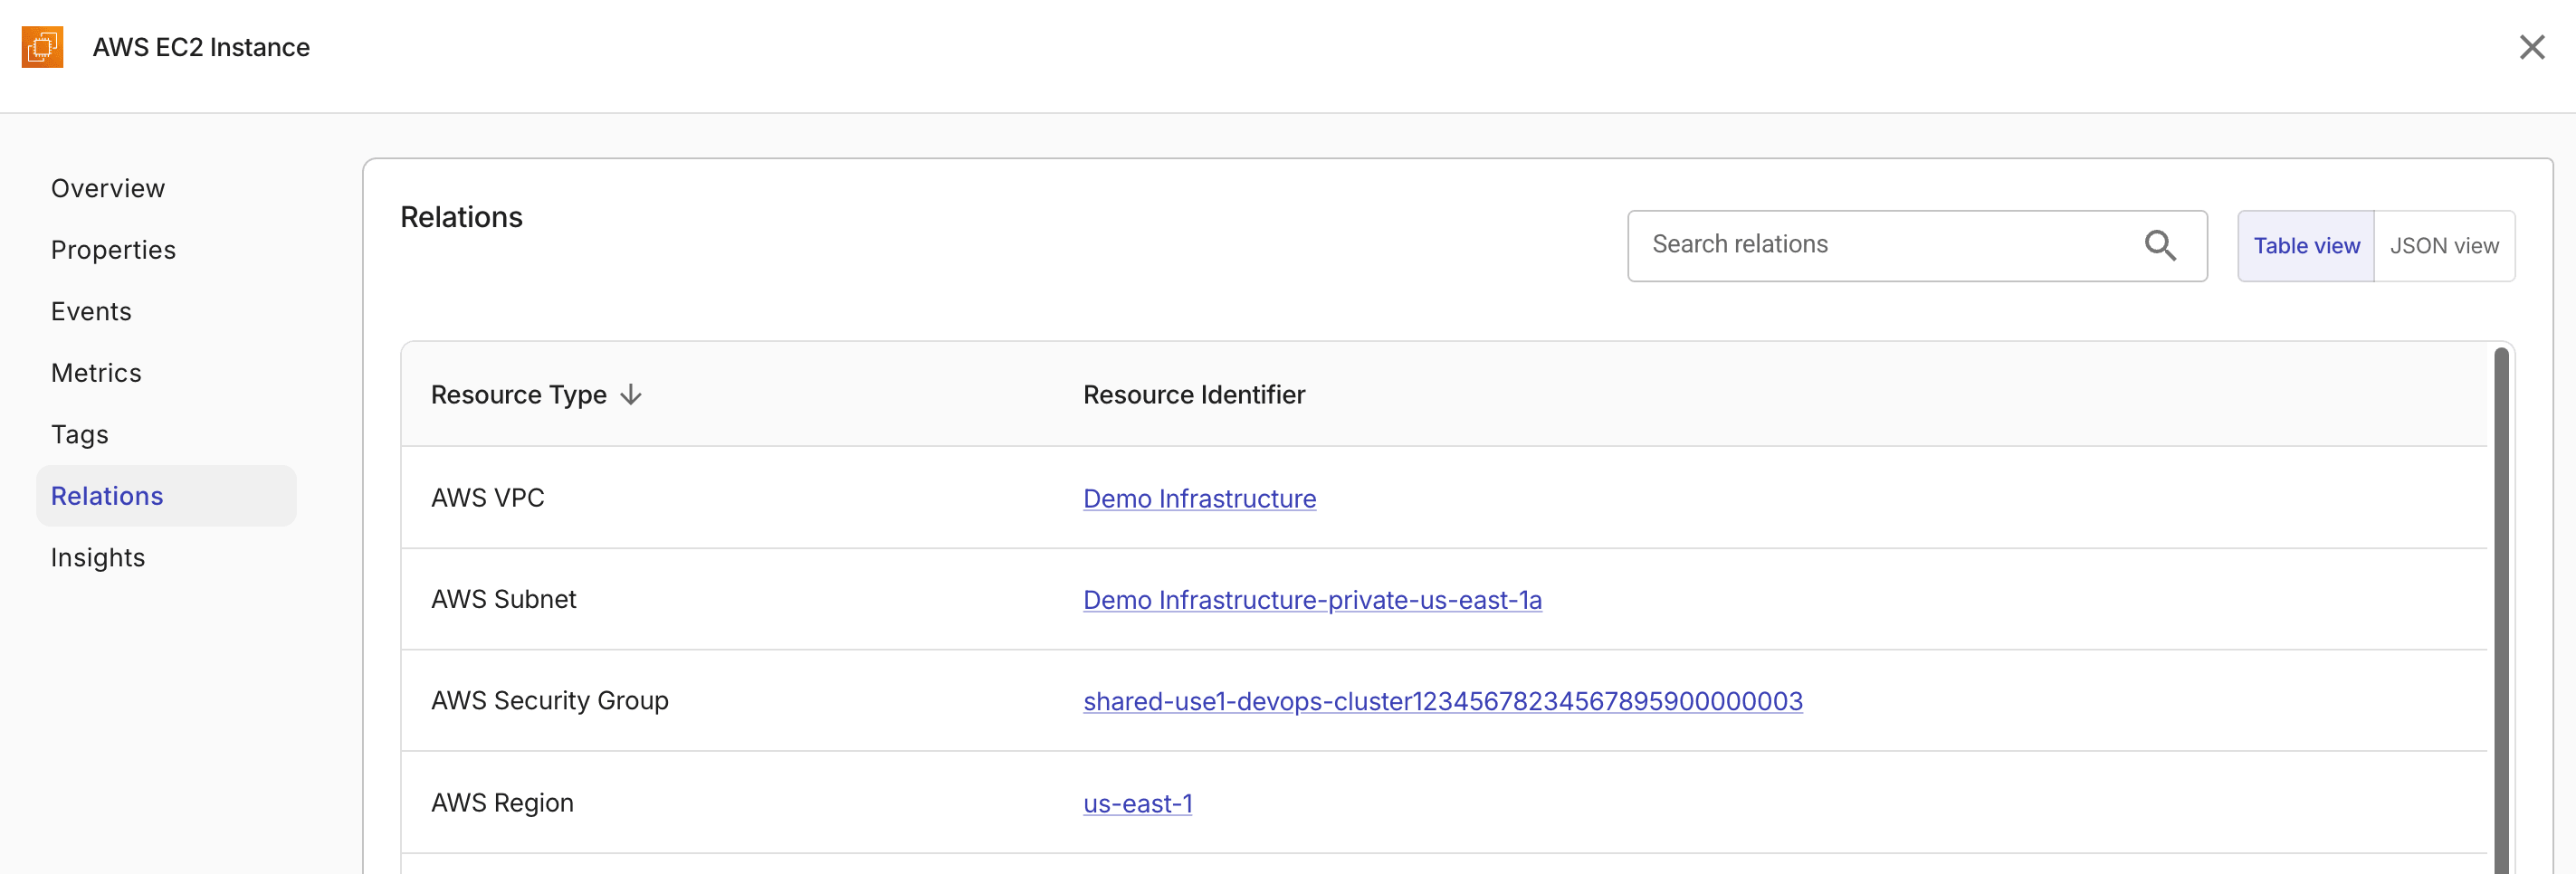The height and width of the screenshot is (874, 2576).
Task: Focus the Search relations field
Action: coord(1916,246)
